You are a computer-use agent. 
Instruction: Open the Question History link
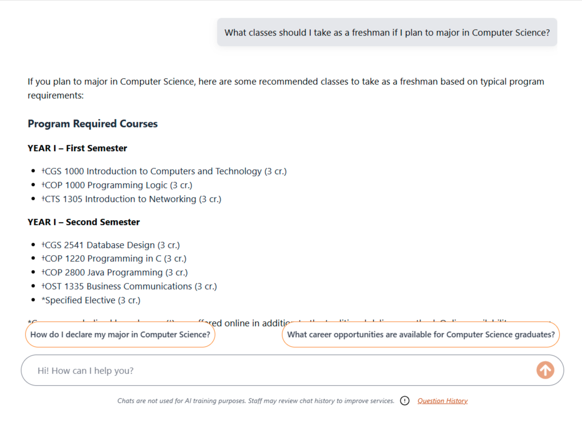point(442,400)
